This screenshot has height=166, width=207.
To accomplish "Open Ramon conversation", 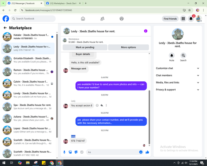I will 28,72.
